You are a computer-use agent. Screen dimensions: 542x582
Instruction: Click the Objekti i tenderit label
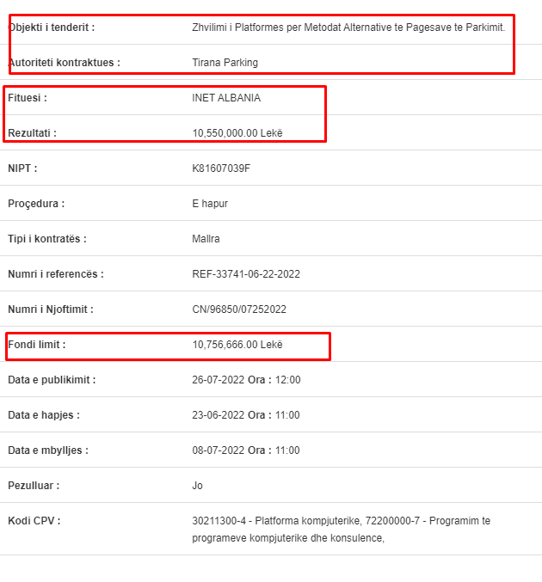pos(52,28)
